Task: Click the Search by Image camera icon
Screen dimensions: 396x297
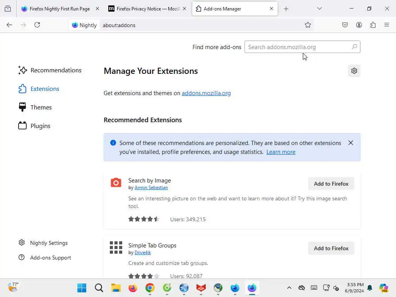Action: [x=116, y=183]
